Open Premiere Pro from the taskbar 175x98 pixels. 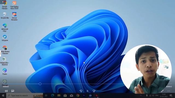(84, 96)
